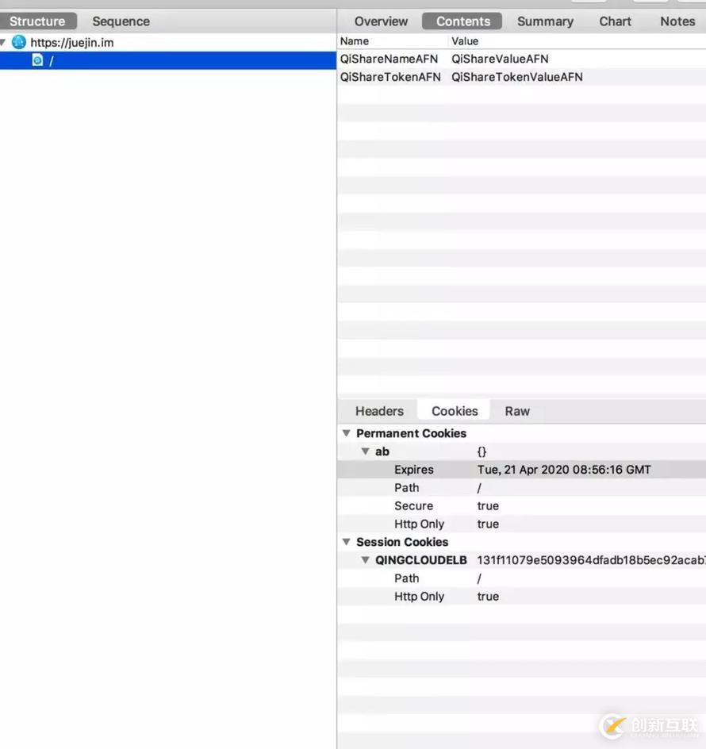Collapse the Permanent Cookies section
Image resolution: width=706 pixels, height=749 pixels.
point(347,433)
